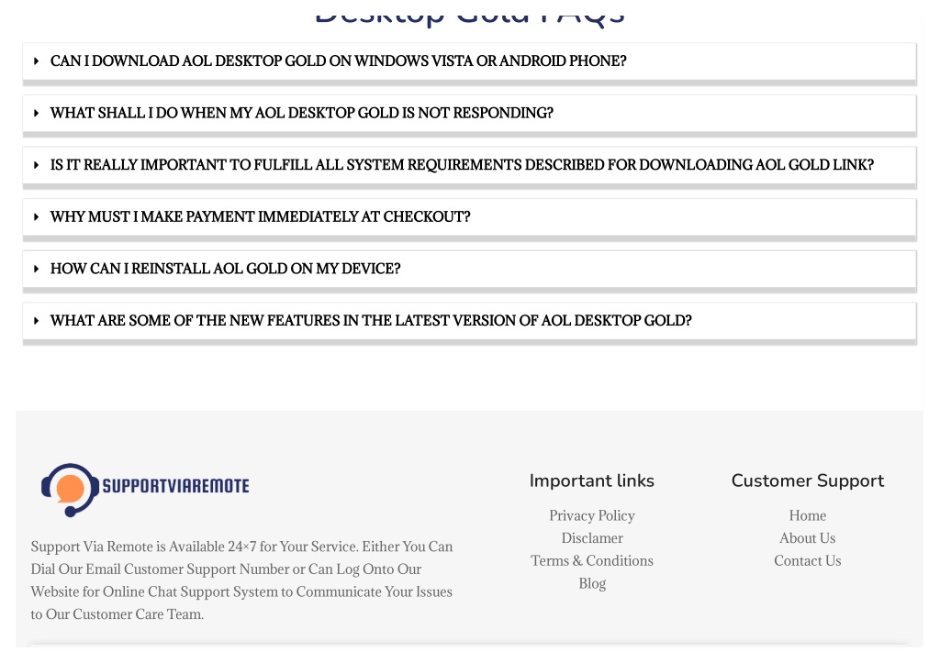Expand the Windows Vista or Android phone FAQ arrow
940x663 pixels.
[37, 61]
